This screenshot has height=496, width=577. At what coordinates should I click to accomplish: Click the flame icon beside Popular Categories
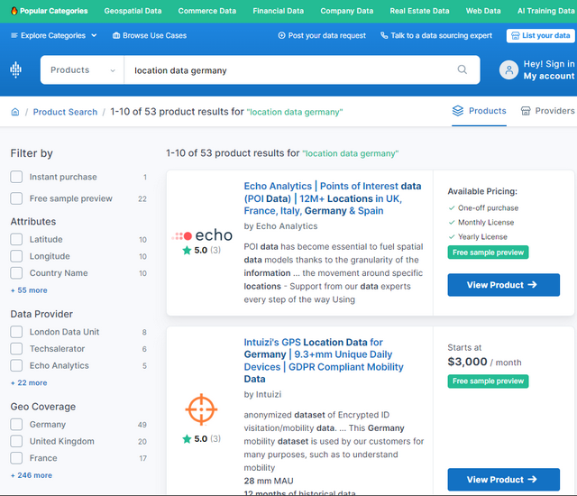pyautogui.click(x=14, y=11)
